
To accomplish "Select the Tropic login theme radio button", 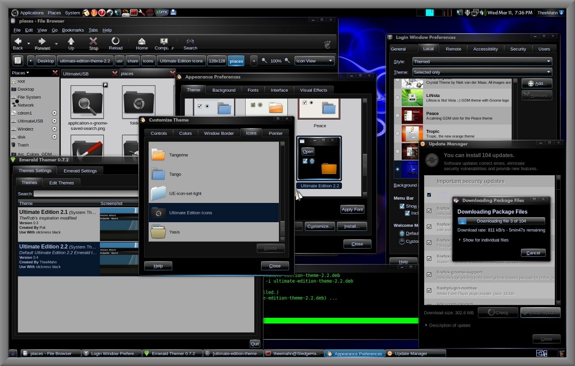I will click(397, 134).
